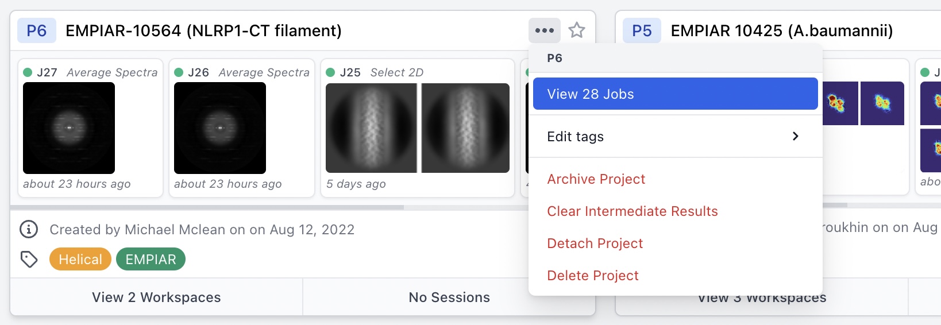Choose Detach Project in the menu

point(595,243)
